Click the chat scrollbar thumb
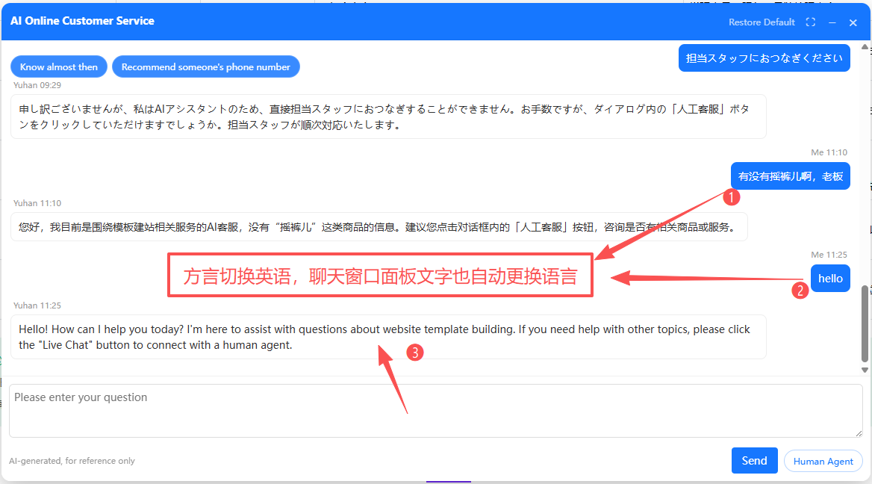Viewport: 872px width, 484px height. pos(865,323)
